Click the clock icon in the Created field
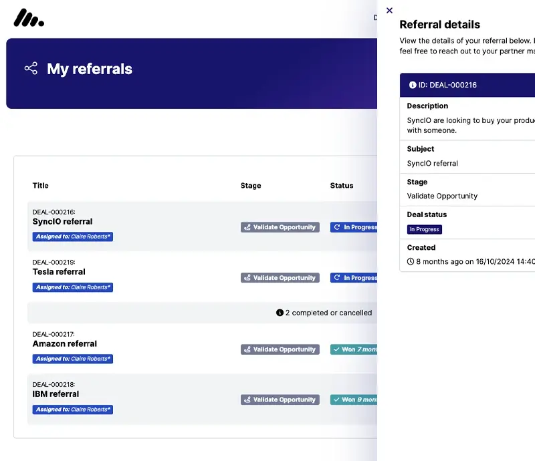 (411, 262)
